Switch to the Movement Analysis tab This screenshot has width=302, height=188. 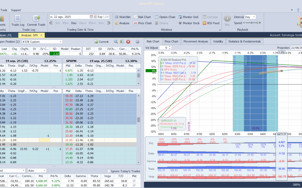tap(195, 41)
